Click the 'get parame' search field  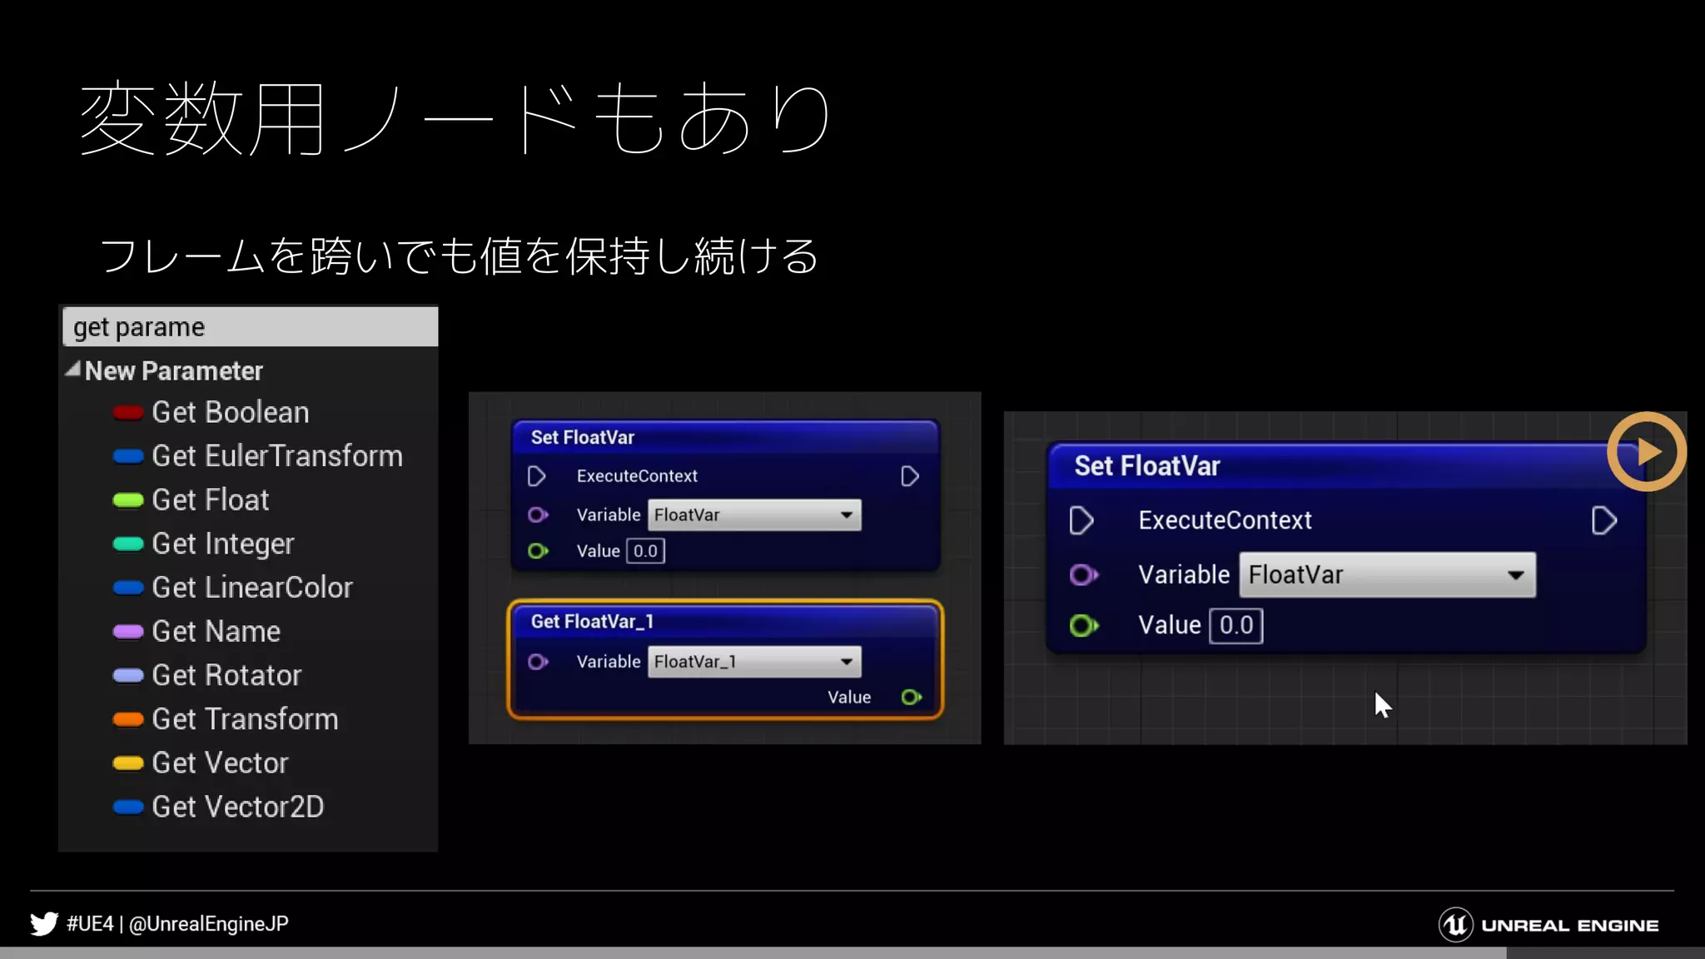click(250, 327)
